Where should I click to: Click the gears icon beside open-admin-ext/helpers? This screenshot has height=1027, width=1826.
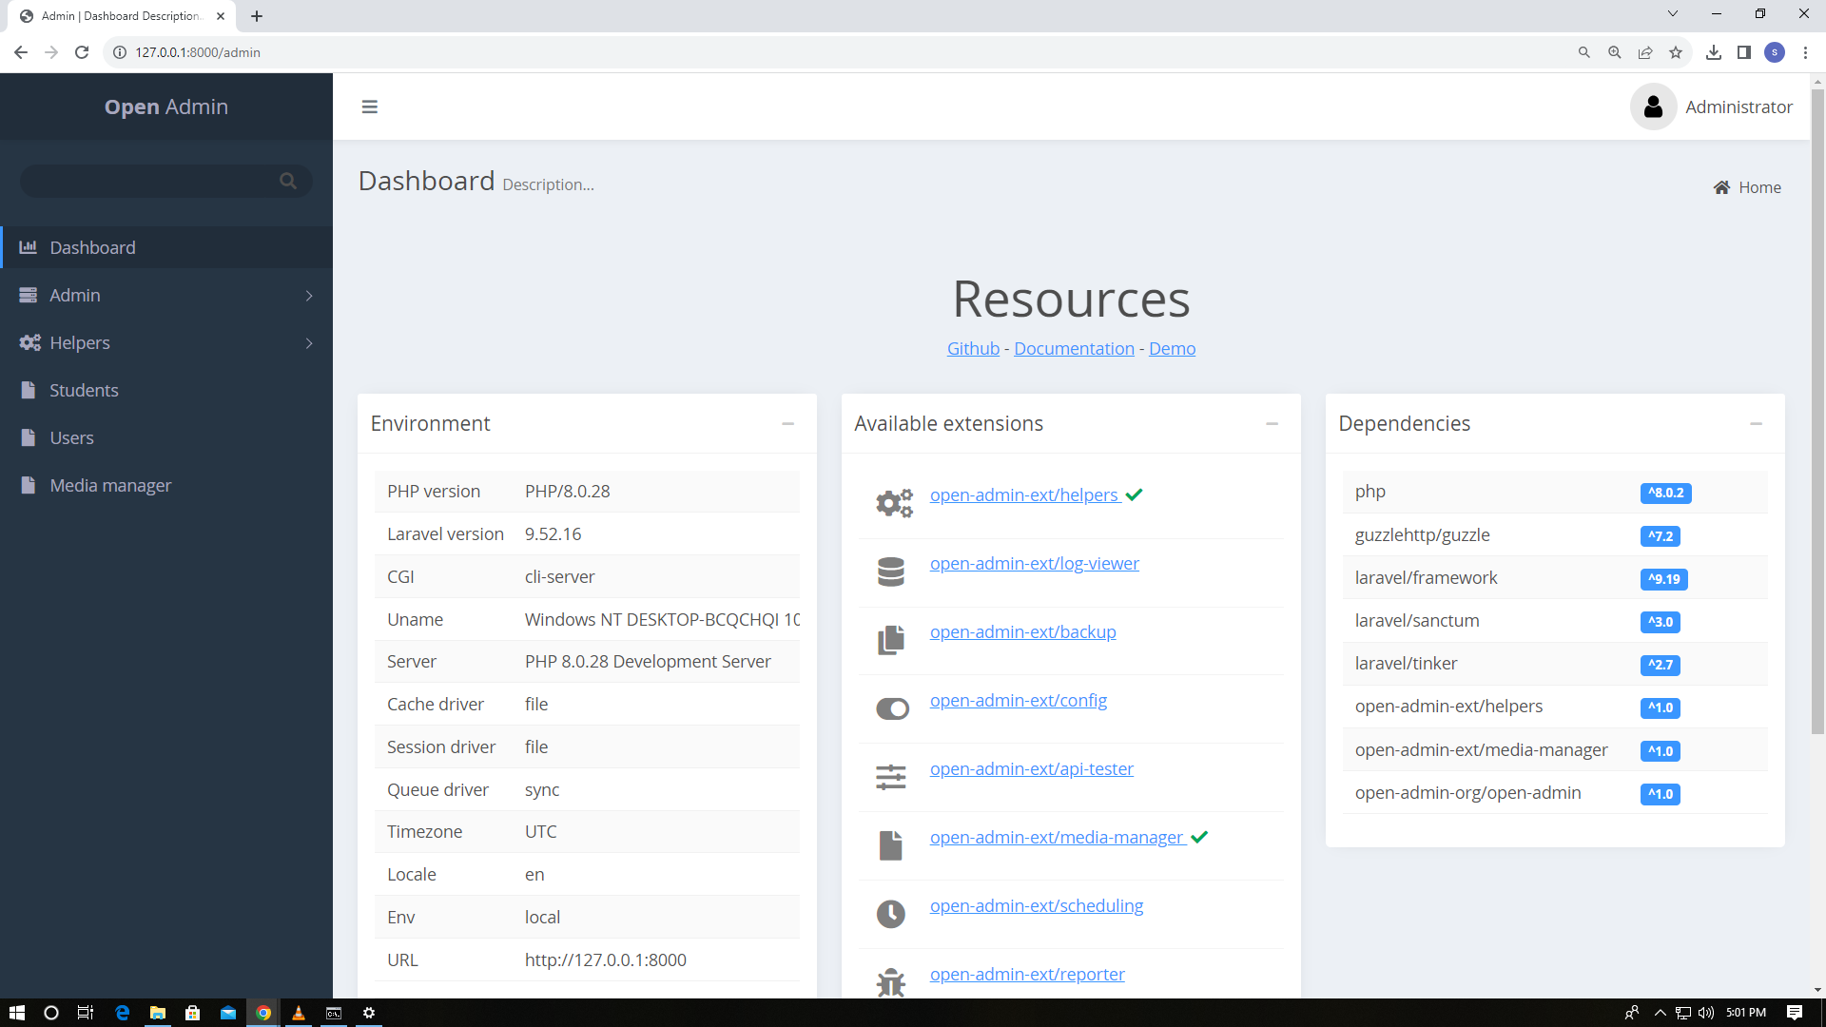click(x=892, y=503)
